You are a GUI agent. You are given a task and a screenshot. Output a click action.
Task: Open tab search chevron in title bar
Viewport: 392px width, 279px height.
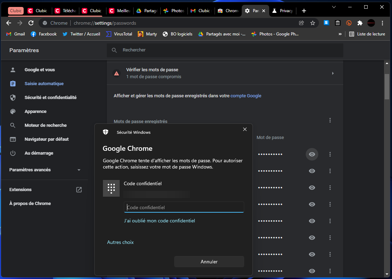click(334, 7)
